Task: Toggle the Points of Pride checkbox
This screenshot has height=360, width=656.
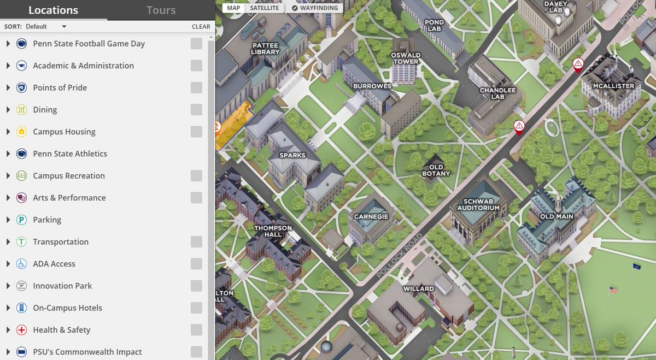Action: (196, 87)
